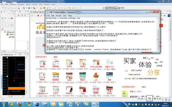Click the QQ site link
The height and width of the screenshot is (107, 172).
coord(69,80)
